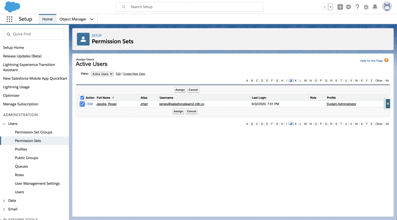397x220 pixels.
Task: Open the App Launcher grid icon
Action: (x=9, y=19)
